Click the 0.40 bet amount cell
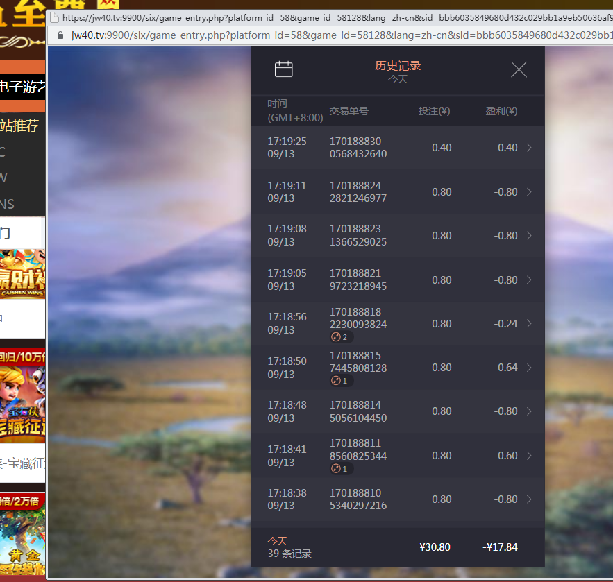Image resolution: width=613 pixels, height=582 pixels. (442, 148)
